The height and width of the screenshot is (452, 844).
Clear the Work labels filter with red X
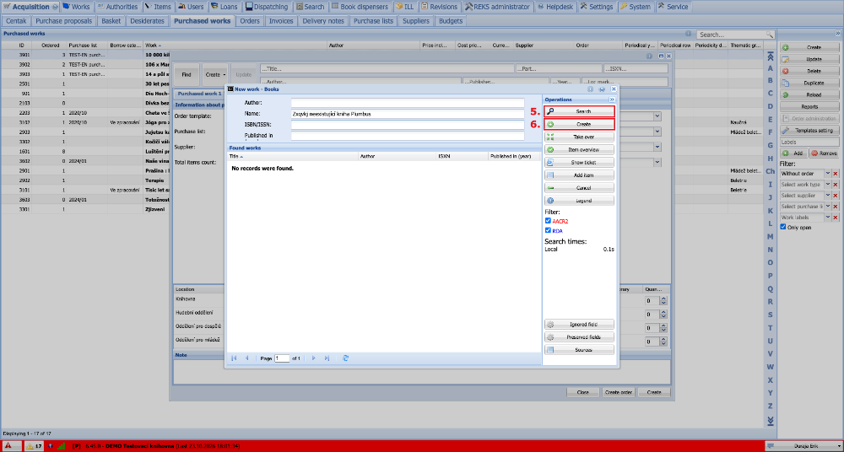pos(836,218)
